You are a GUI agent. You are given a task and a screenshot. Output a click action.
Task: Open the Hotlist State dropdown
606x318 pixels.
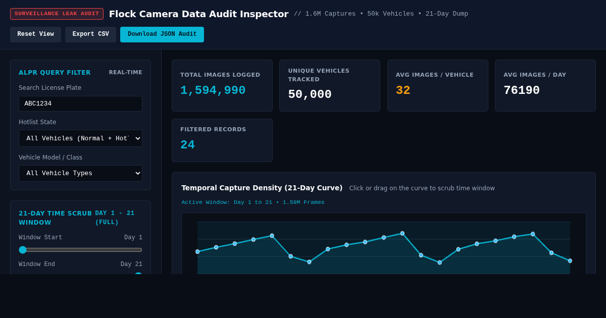tap(80, 138)
